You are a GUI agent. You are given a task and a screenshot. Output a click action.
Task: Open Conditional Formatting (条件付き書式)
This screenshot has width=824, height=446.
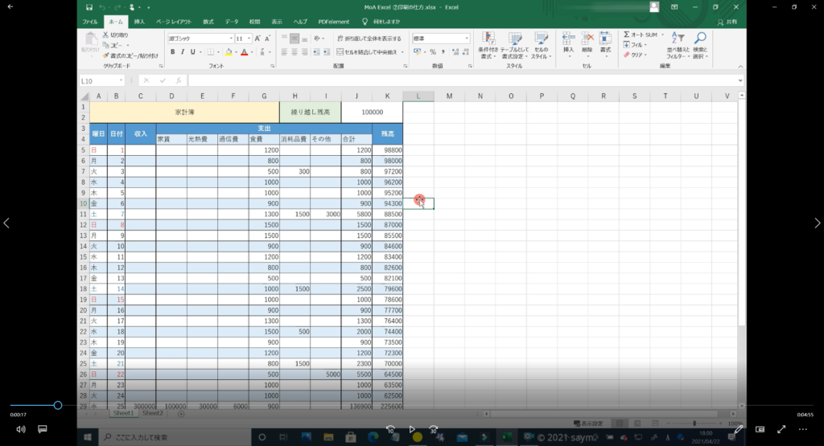coord(487,40)
